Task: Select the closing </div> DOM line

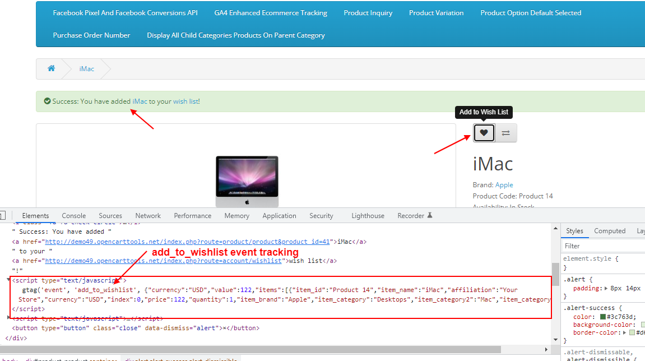Action: coord(16,338)
